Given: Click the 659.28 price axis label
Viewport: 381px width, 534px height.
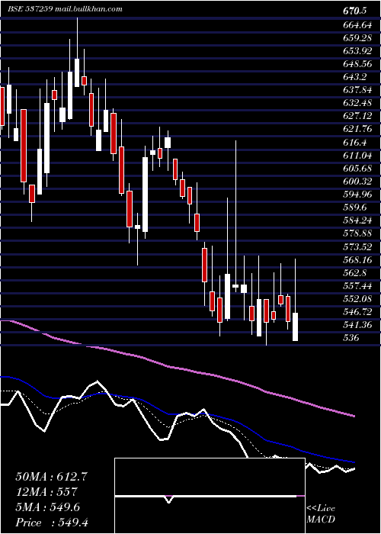Looking at the screenshot, I should click(357, 37).
